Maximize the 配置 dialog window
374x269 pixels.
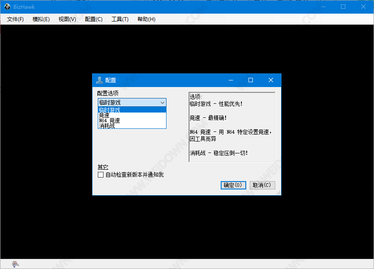(251, 80)
